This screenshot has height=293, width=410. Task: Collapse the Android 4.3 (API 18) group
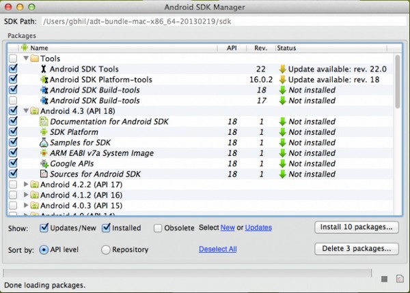coord(26,110)
